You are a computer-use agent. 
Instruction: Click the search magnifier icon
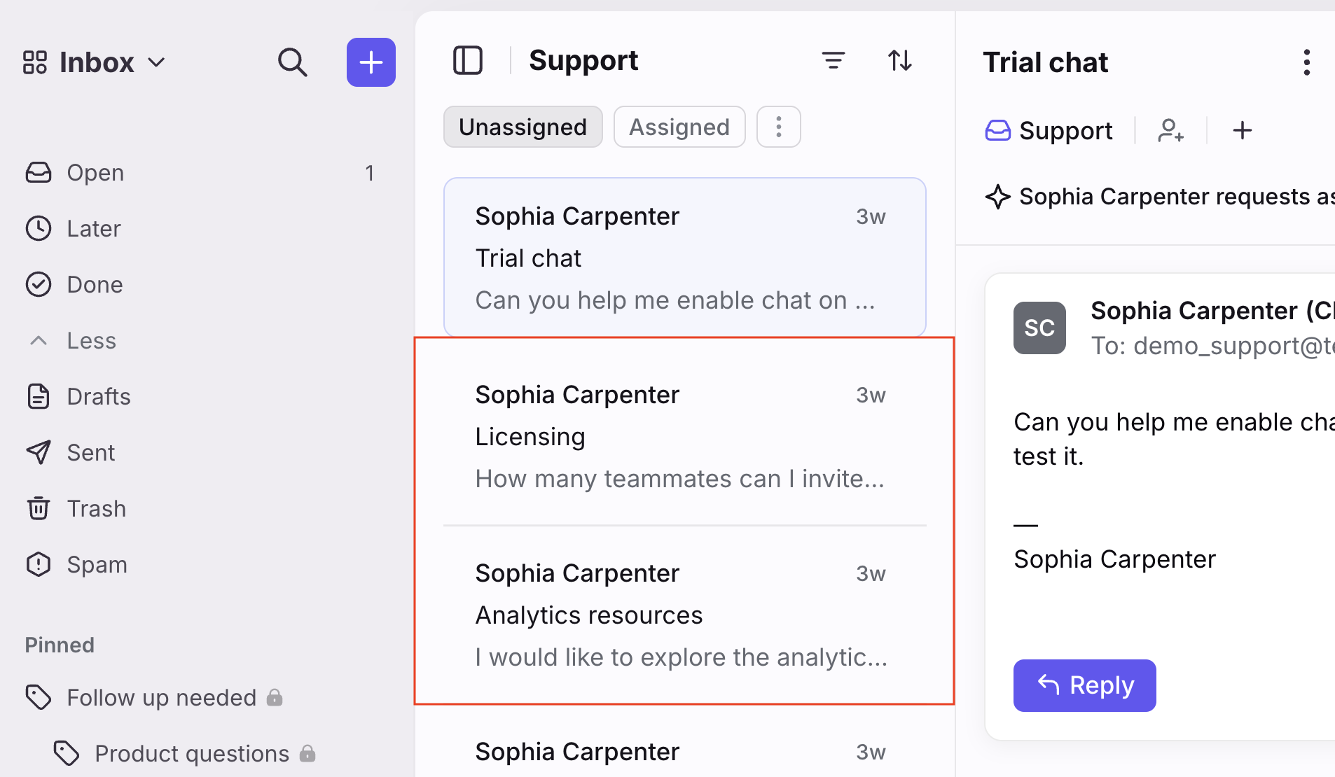[292, 62]
